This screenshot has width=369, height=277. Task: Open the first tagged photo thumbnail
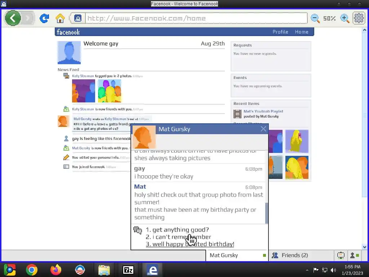[x=84, y=91]
